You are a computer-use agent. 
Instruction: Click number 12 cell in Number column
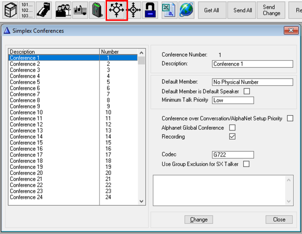coord(108,124)
